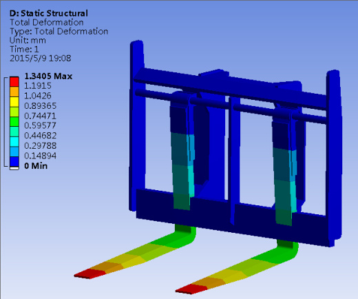Click the 0.14894 legend value
The image size is (358, 299).
click(x=40, y=156)
